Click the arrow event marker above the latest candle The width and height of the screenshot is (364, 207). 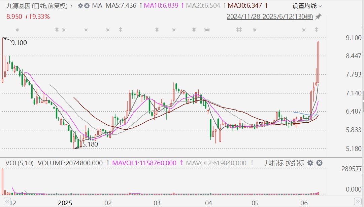(317, 30)
